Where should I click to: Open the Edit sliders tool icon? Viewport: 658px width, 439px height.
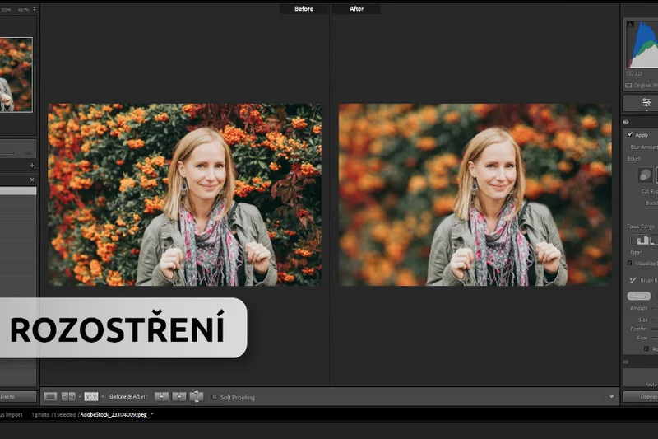pos(646,102)
